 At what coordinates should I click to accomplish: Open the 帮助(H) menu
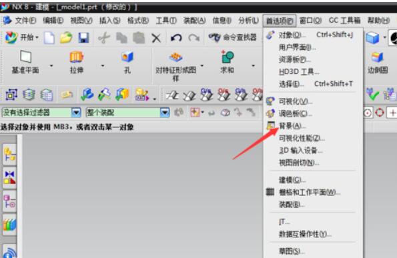pyautogui.click(x=378, y=21)
